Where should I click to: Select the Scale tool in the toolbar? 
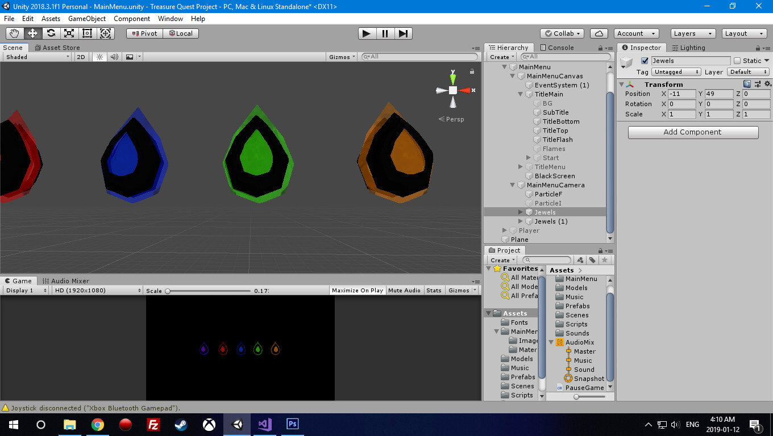[69, 33]
